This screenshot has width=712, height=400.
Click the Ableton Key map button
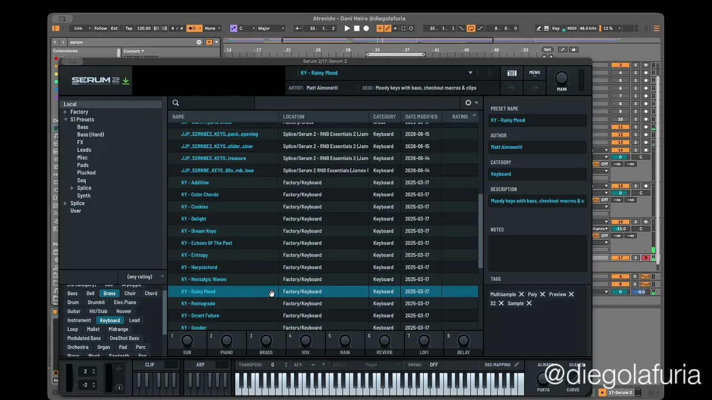click(x=556, y=28)
